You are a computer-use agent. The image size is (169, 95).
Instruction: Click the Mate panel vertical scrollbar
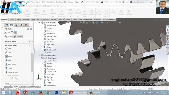tap(32, 62)
